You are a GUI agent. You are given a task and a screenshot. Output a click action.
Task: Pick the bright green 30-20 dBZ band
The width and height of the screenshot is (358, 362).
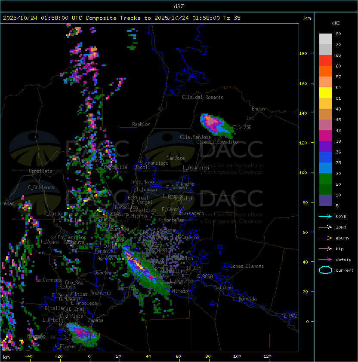325,179
